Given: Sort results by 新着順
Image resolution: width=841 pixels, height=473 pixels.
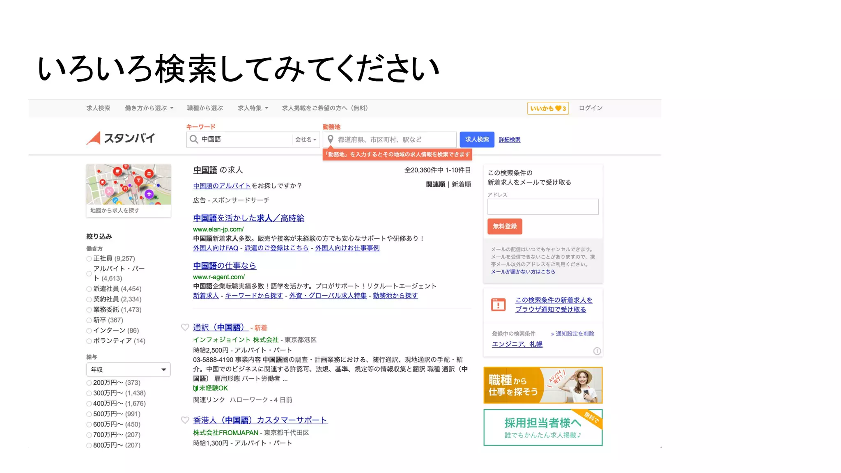Looking at the screenshot, I should 461,184.
